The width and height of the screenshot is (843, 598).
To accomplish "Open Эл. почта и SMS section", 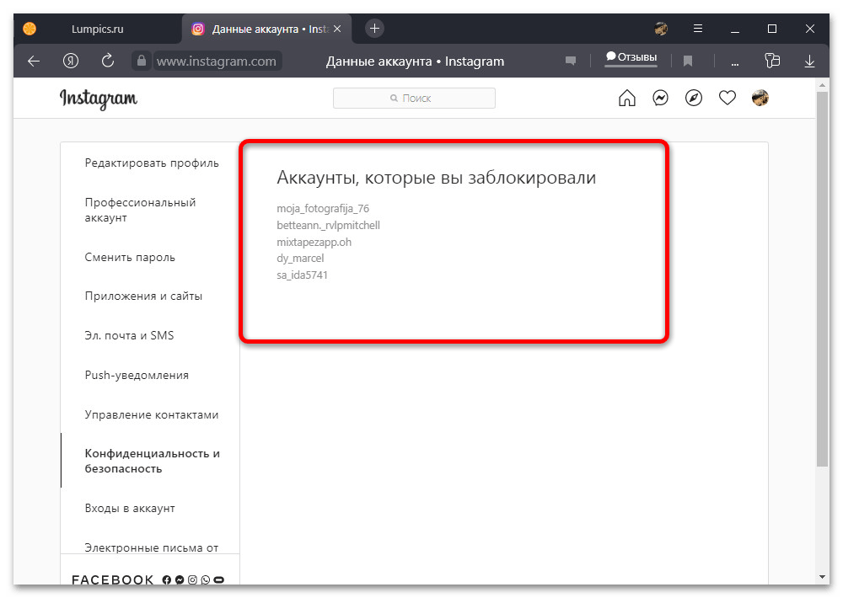I will click(x=129, y=335).
